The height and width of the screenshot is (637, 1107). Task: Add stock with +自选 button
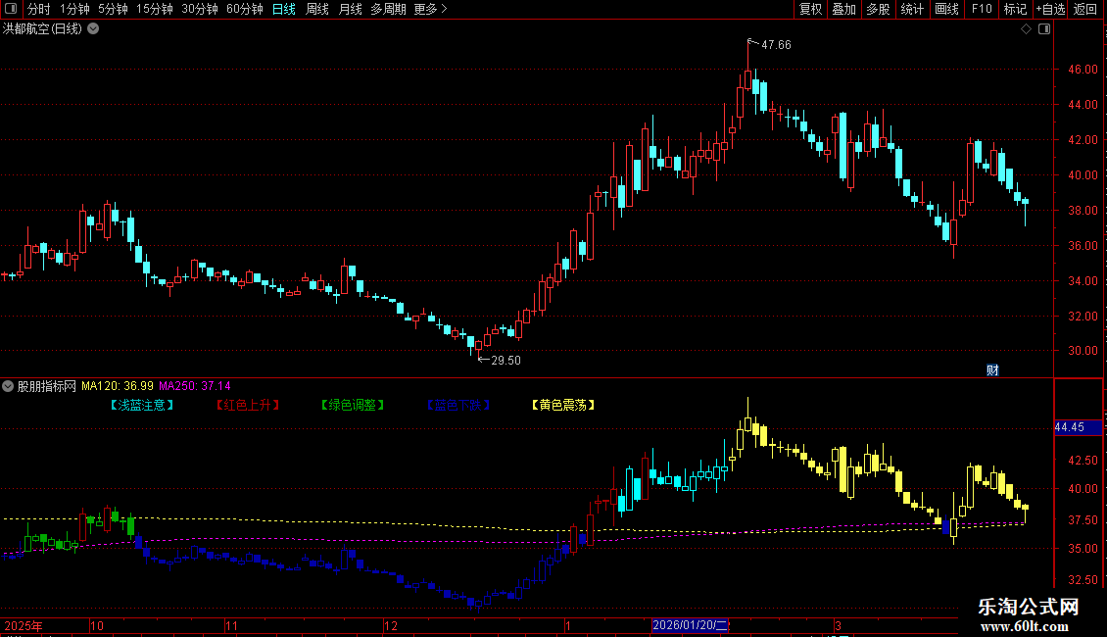[1050, 9]
